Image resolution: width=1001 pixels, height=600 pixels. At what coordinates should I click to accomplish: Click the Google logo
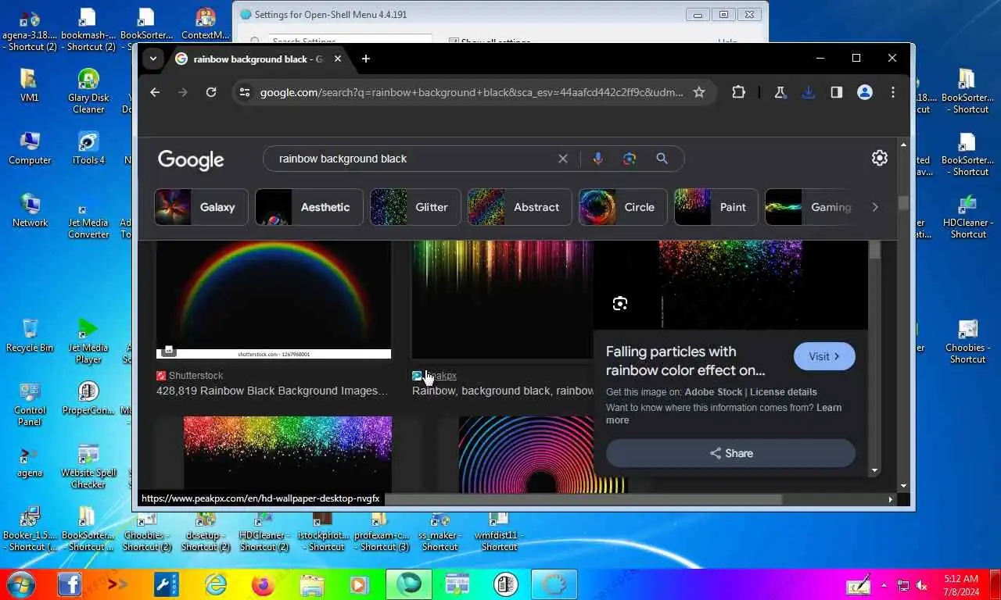(191, 159)
